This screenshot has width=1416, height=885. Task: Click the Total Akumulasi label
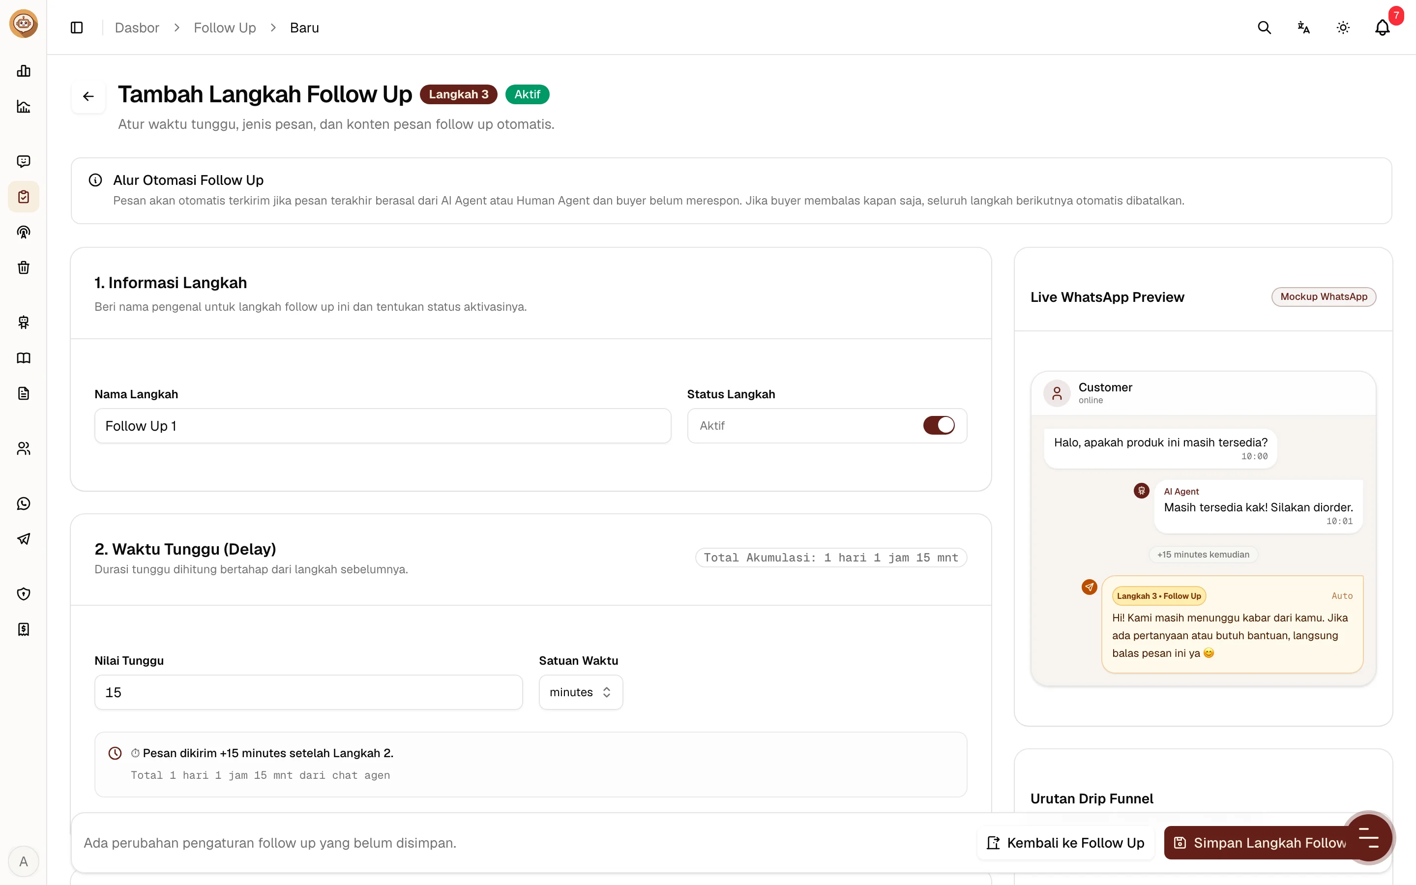(x=831, y=557)
